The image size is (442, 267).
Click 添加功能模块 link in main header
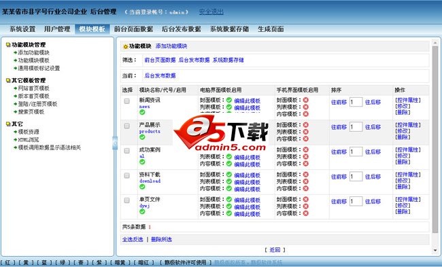point(171,46)
